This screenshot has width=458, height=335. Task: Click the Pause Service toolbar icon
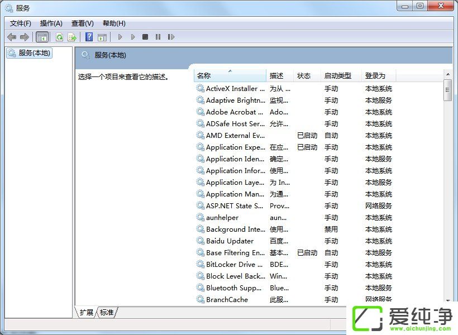pyautogui.click(x=158, y=37)
